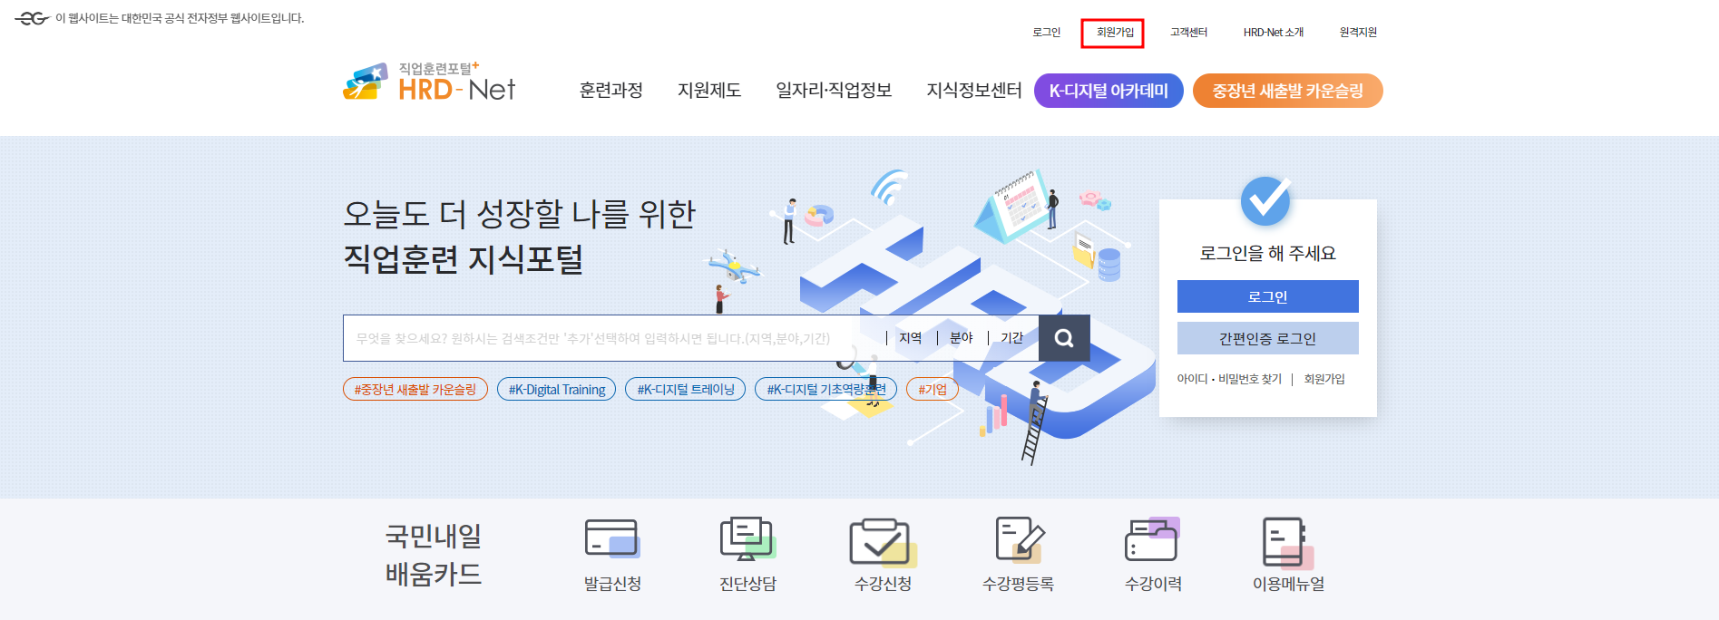
Task: Open the 수강신청 checkmark icon
Action: pos(883,541)
